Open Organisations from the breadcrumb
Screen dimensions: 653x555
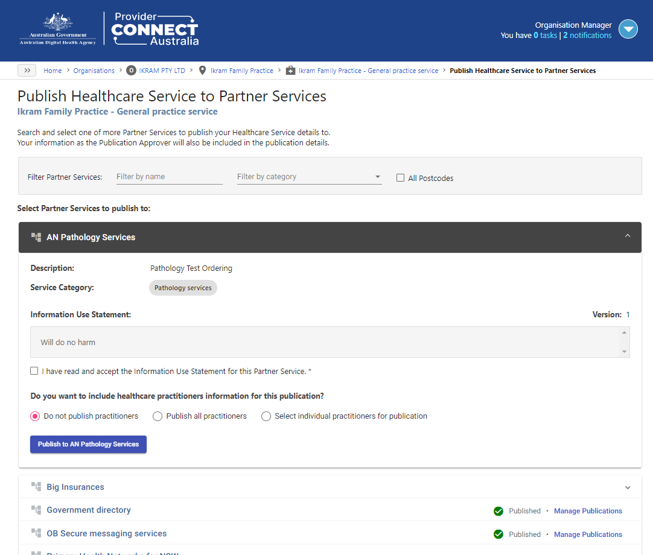94,70
